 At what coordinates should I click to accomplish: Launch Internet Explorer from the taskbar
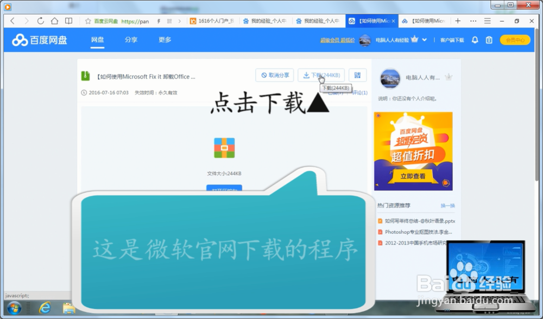tap(45, 308)
